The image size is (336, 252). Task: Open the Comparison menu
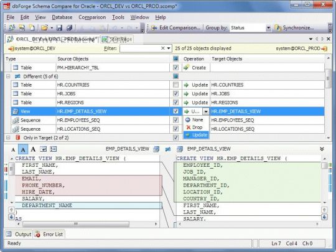[92, 17]
